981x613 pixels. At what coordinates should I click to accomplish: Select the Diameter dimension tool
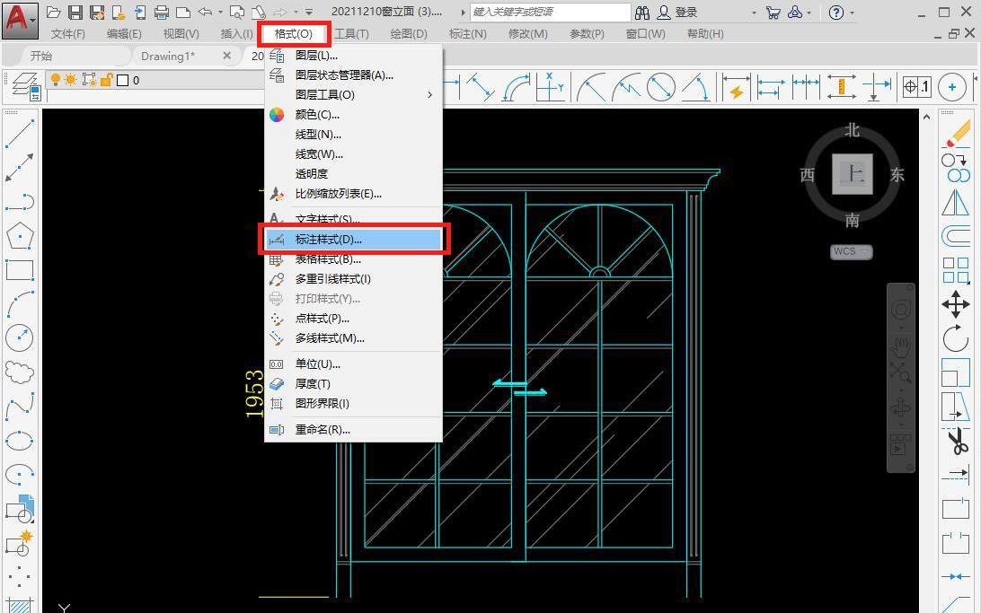tap(660, 87)
